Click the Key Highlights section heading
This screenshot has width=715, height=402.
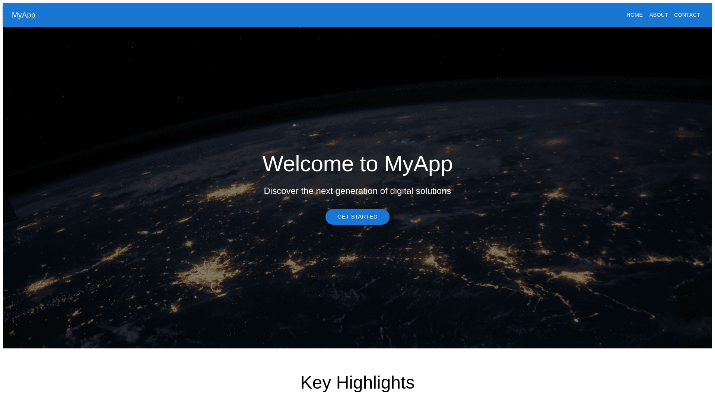pyautogui.click(x=357, y=383)
